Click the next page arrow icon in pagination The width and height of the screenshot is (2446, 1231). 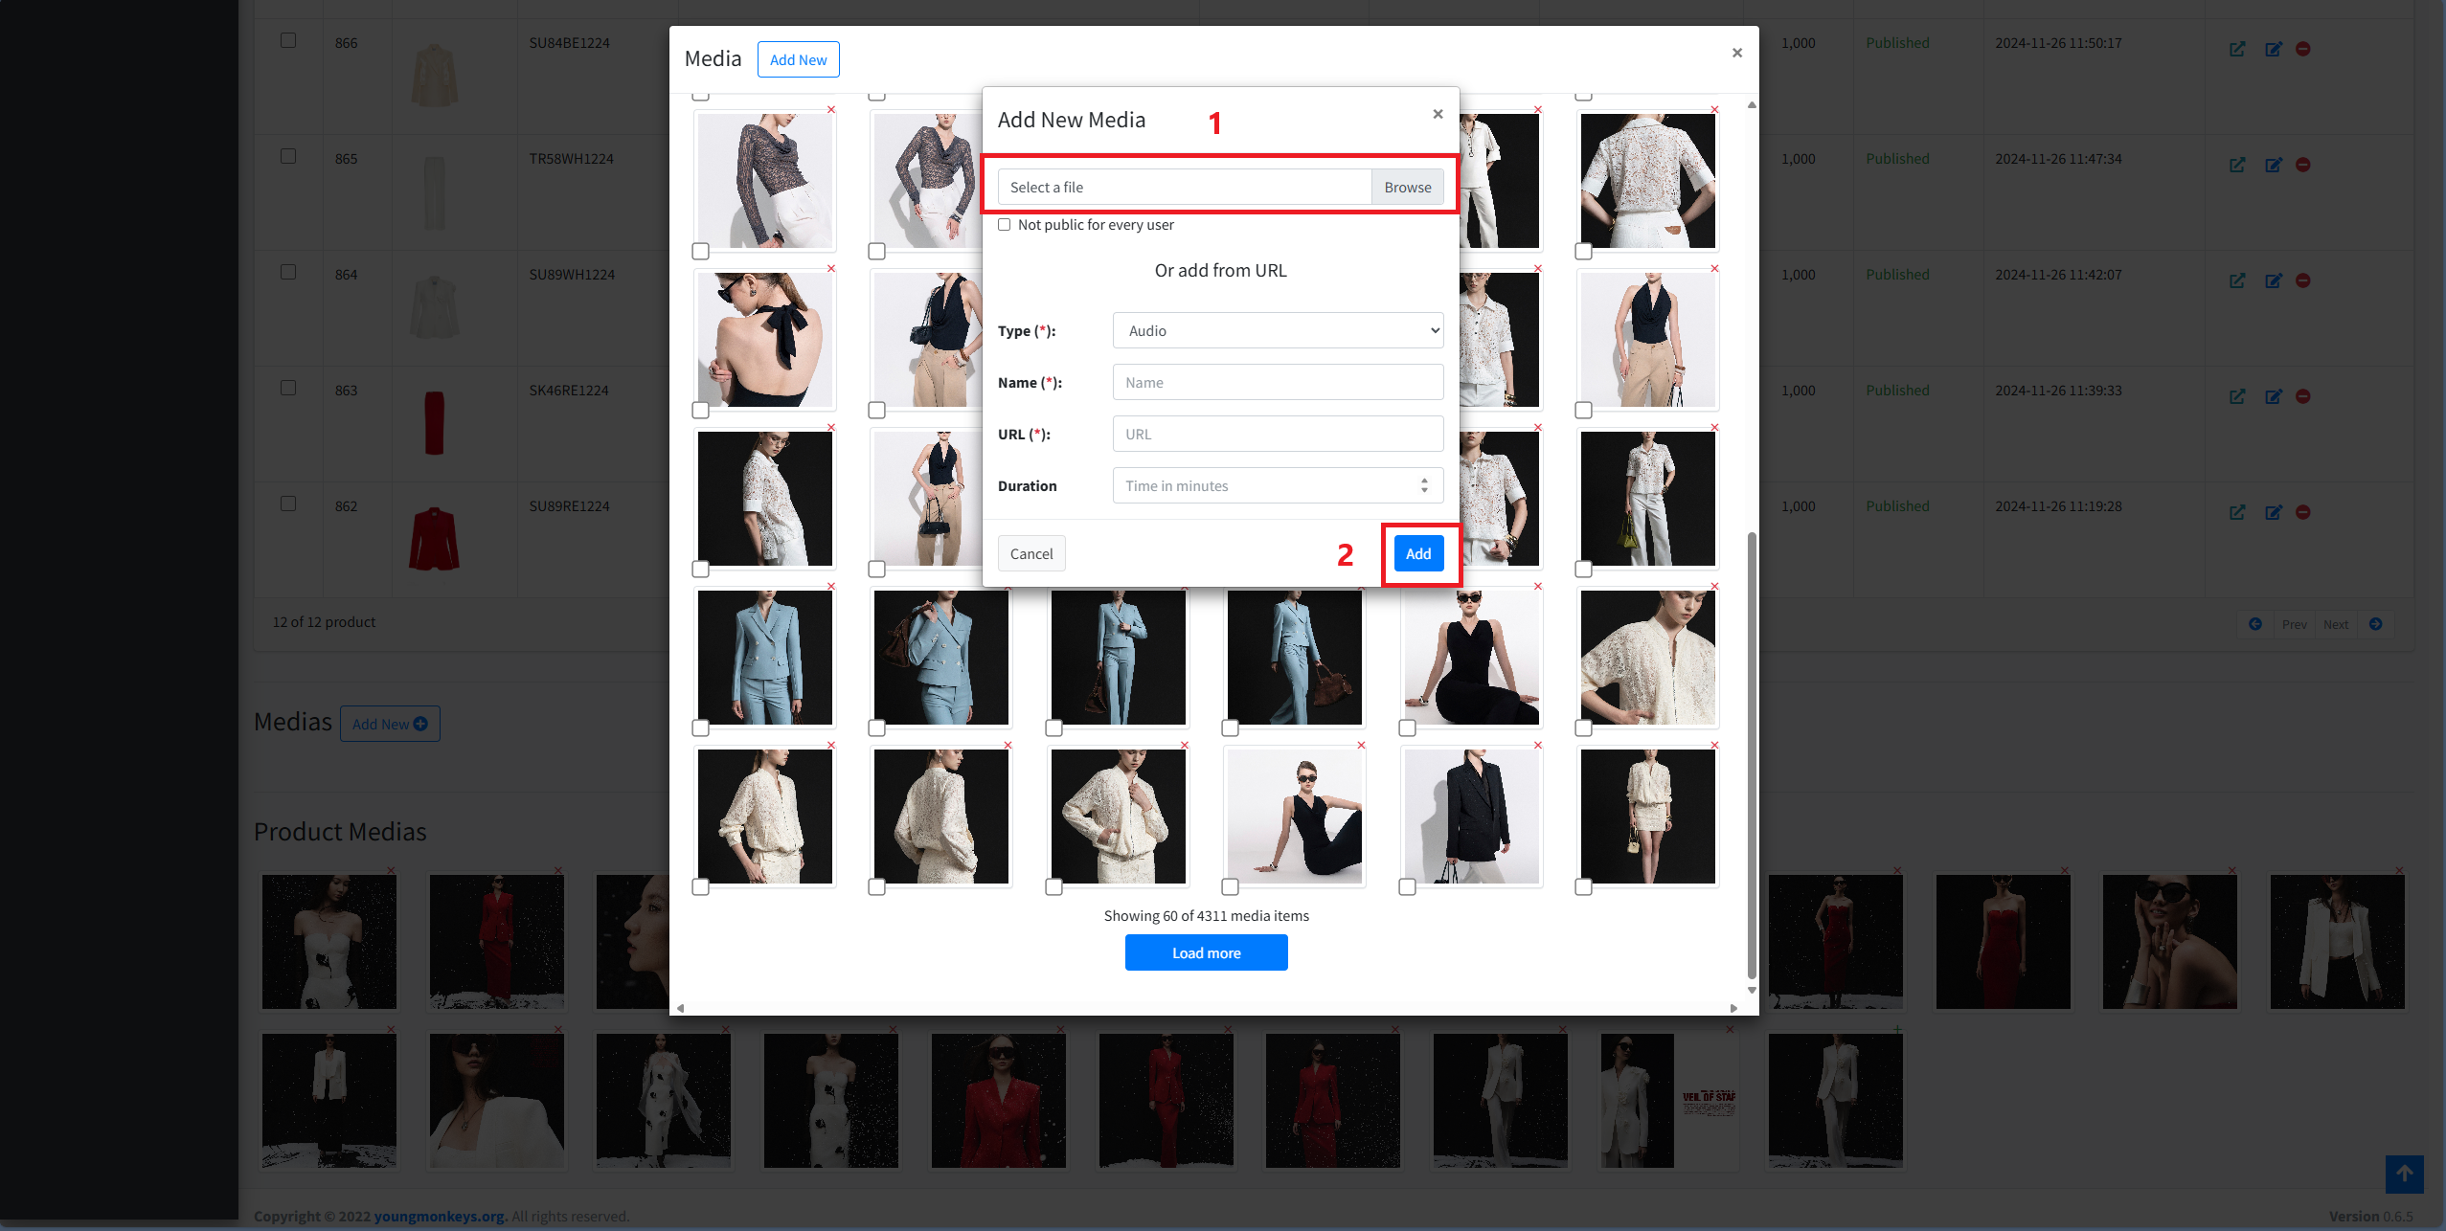click(x=2376, y=624)
